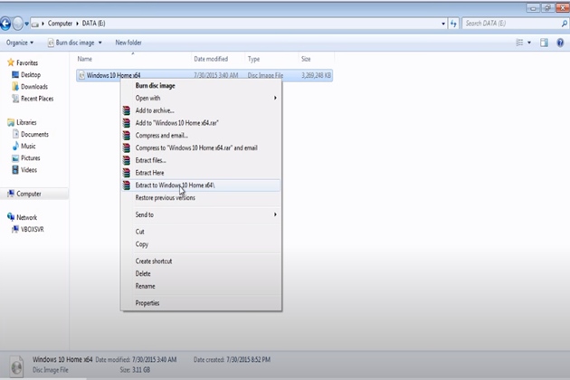The height and width of the screenshot is (380, 570).
Task: Click in the Search DATA (E:) field
Action: [507, 24]
